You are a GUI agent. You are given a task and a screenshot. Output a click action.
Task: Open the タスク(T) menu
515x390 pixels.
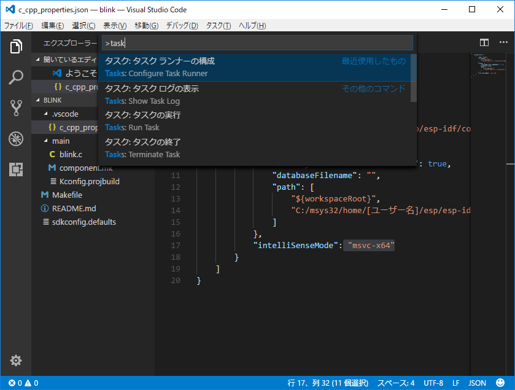(x=219, y=26)
